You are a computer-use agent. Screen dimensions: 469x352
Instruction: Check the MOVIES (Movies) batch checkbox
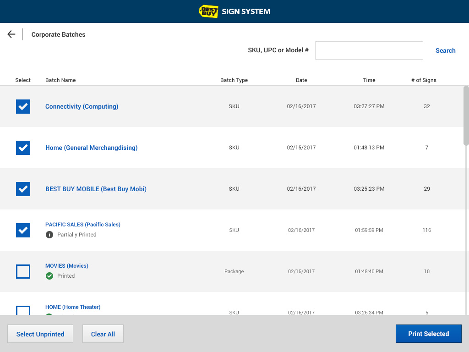coord(23,271)
